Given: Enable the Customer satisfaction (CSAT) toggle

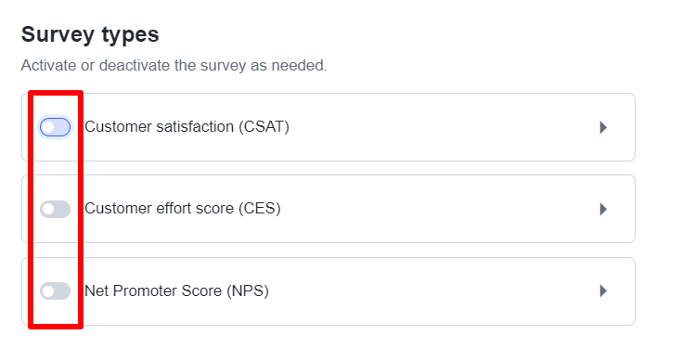Looking at the screenshot, I should point(56,127).
